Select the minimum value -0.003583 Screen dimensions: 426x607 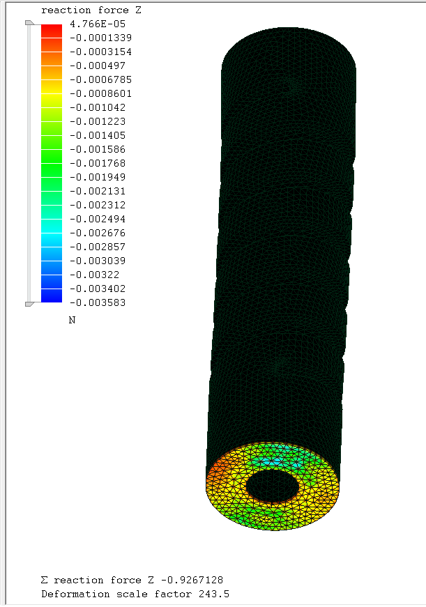click(x=98, y=302)
